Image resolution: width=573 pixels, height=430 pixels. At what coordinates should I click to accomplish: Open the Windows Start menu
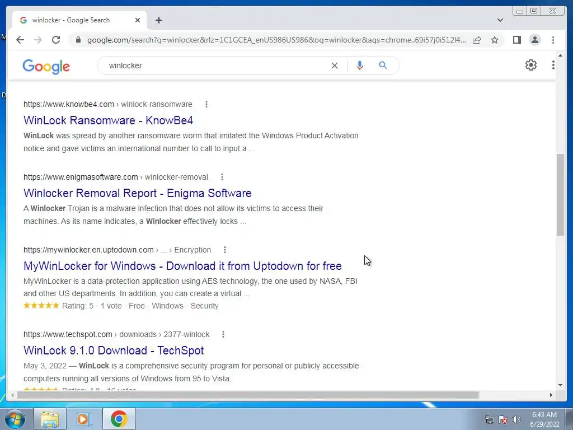point(15,419)
